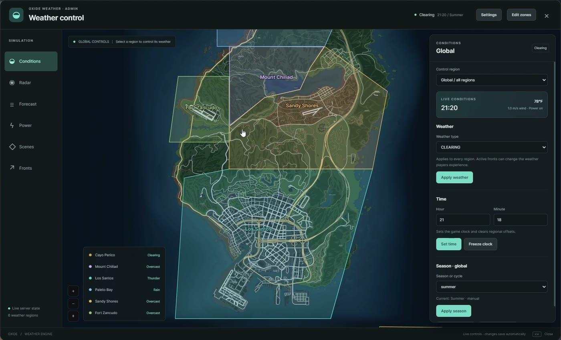
Task: Click the Set time button
Action: [x=448, y=244]
